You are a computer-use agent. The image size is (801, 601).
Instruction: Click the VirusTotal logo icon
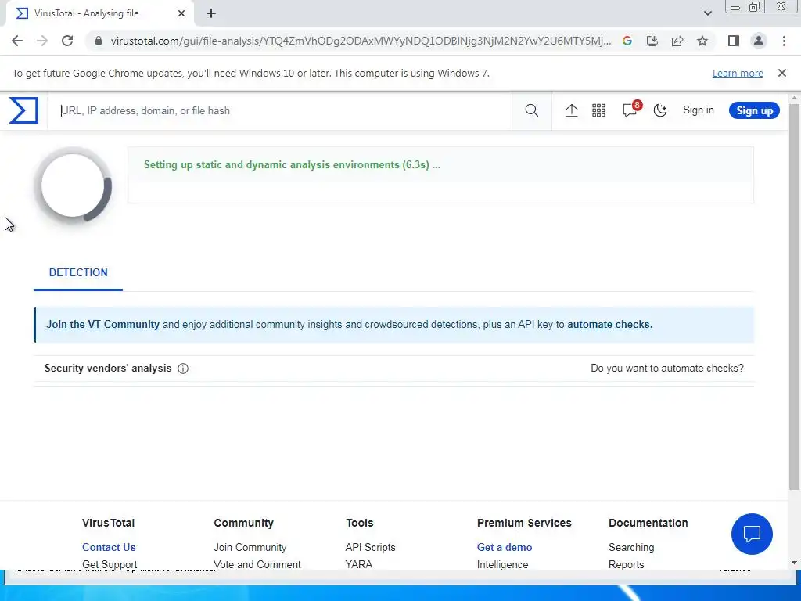tap(23, 110)
